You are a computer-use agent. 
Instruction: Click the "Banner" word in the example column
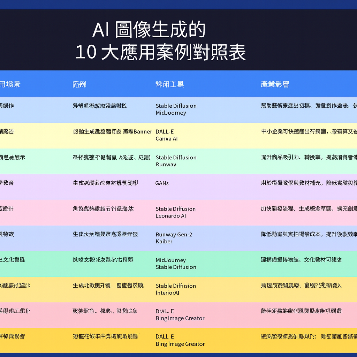pyautogui.click(x=143, y=131)
